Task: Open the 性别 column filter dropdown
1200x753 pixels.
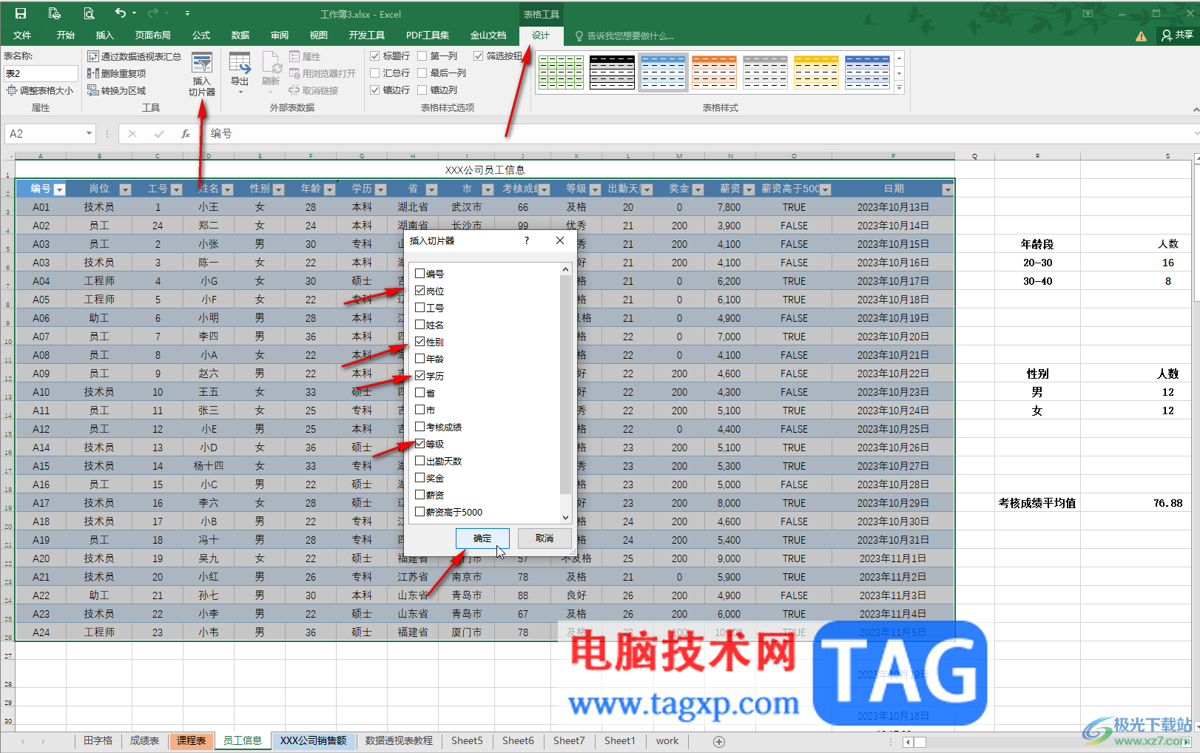Action: click(278, 189)
